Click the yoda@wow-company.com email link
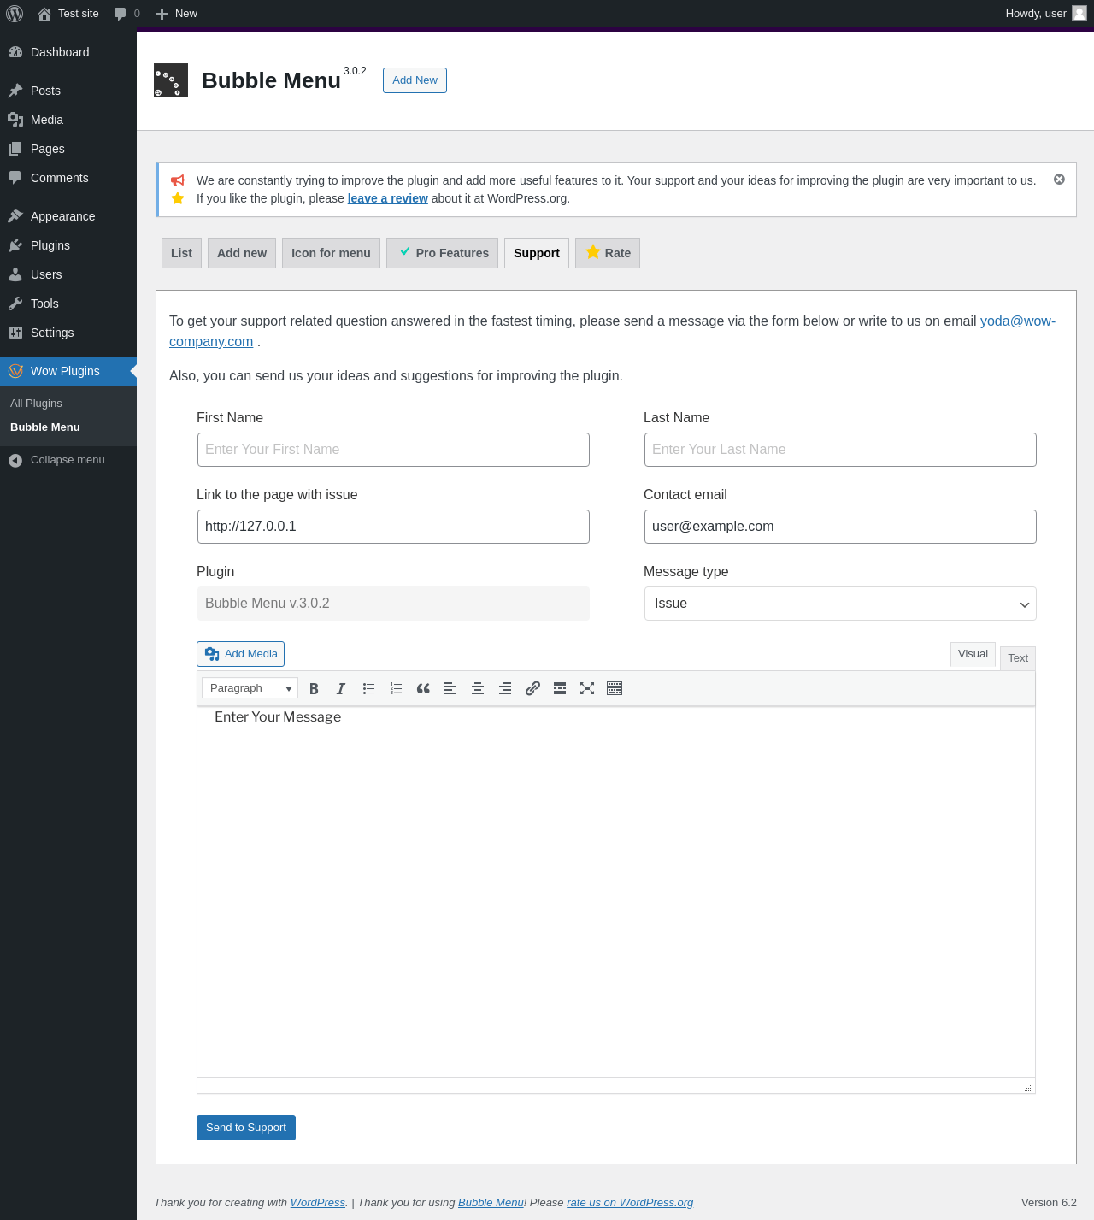 (1017, 321)
